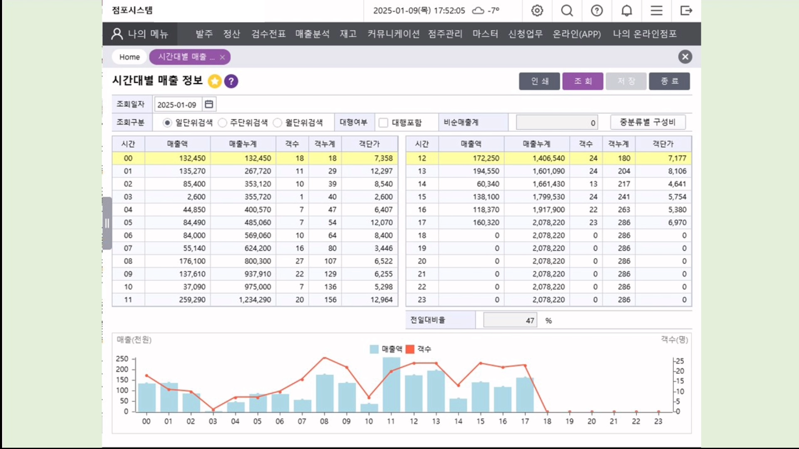Click the 매출액 blue legend swatch
799x449 pixels.
[374, 349]
